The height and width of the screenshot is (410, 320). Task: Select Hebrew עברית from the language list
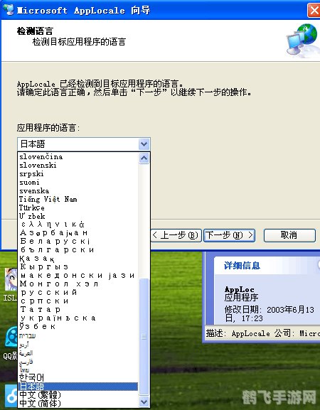tap(78, 335)
